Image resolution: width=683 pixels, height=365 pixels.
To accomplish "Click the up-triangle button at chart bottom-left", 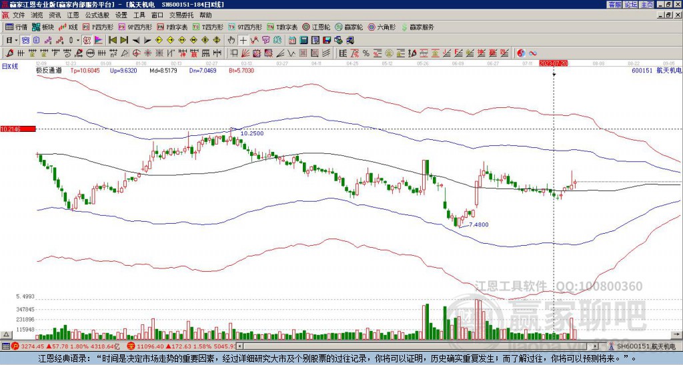I will 6,335.
